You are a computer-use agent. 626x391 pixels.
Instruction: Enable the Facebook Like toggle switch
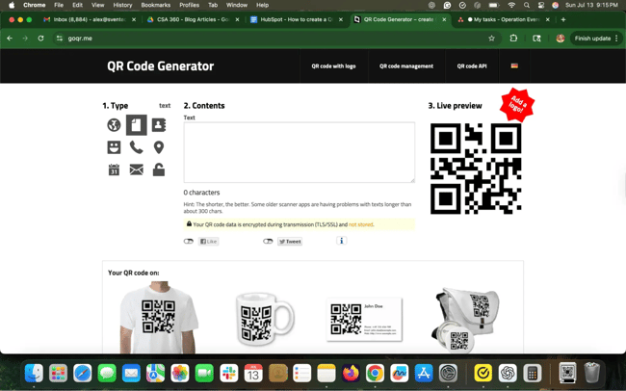tap(189, 241)
